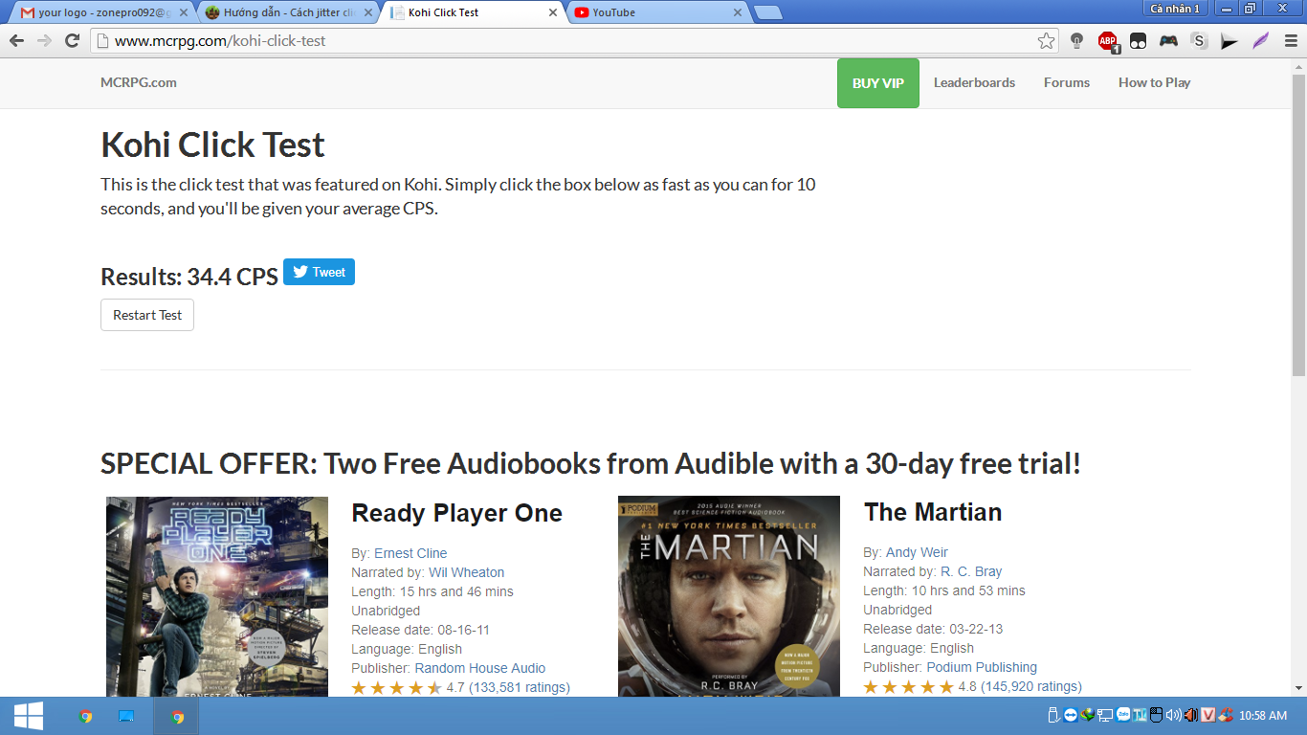Open a new browser tab
Image resolution: width=1307 pixels, height=735 pixels.
tap(767, 12)
